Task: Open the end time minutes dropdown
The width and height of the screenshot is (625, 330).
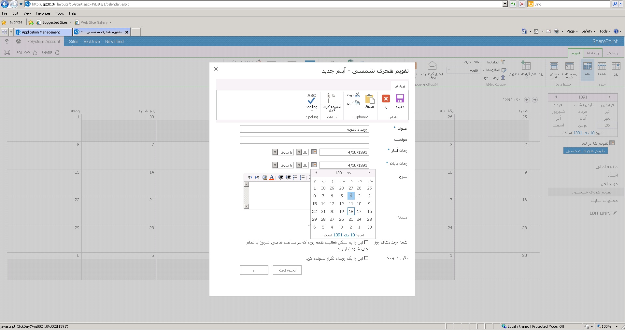Action: 299,165
